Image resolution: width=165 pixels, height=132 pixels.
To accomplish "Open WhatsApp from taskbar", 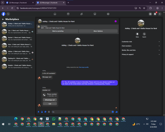I will click(54, 119).
